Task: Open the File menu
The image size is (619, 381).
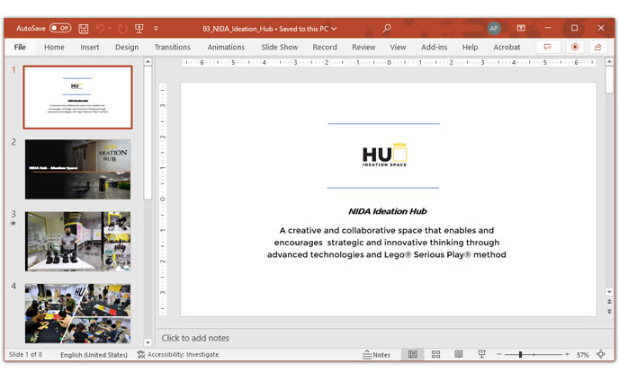Action: 20,48
